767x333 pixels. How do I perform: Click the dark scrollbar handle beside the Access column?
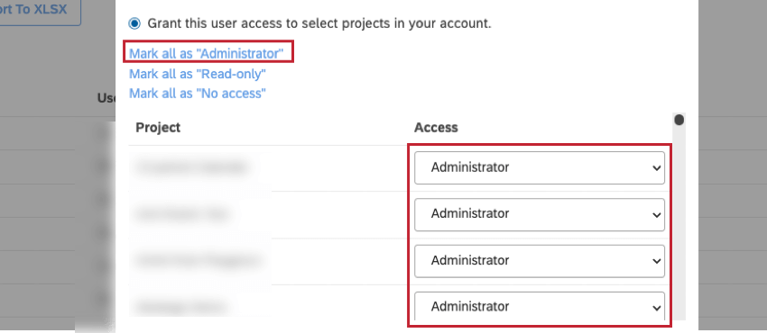(679, 120)
